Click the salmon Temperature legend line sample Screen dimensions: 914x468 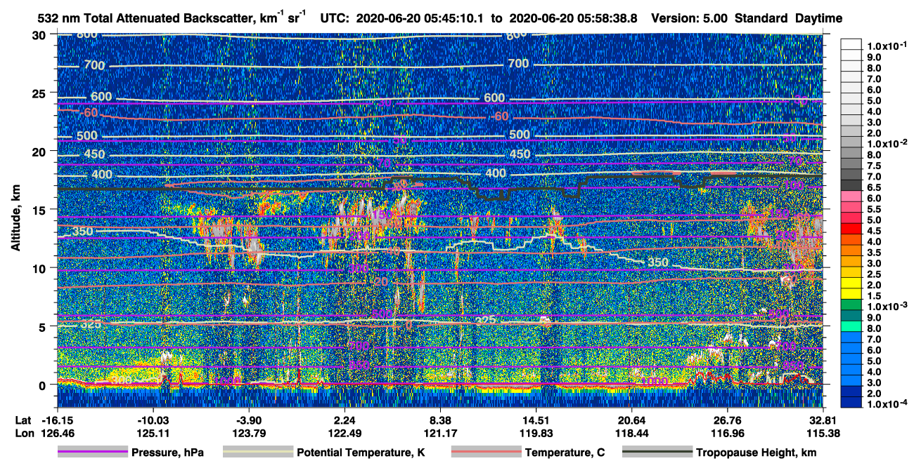click(x=486, y=453)
